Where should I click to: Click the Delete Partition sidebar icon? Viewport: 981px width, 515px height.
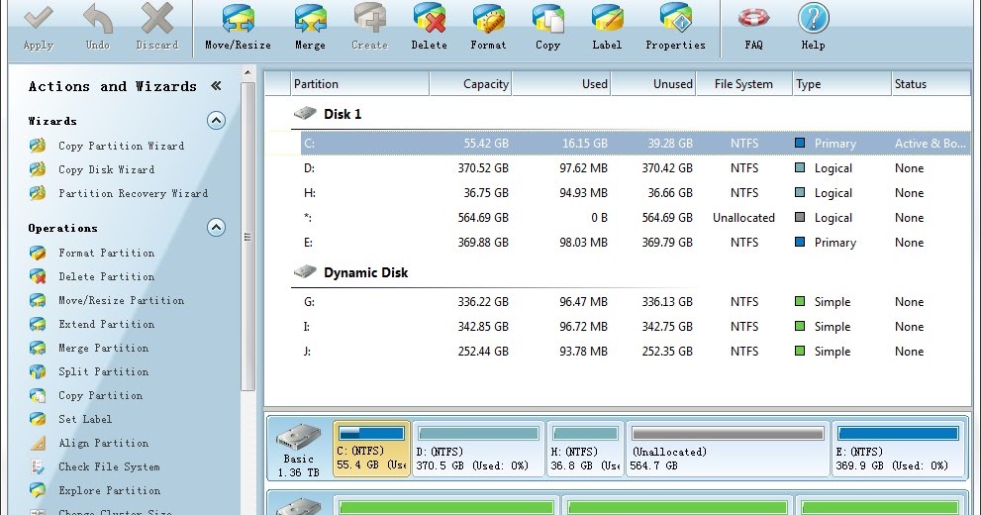pyautogui.click(x=38, y=276)
